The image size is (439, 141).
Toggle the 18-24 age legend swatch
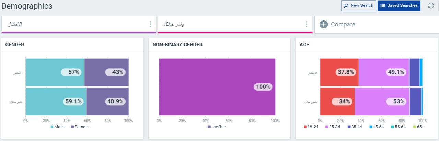pyautogui.click(x=305, y=127)
